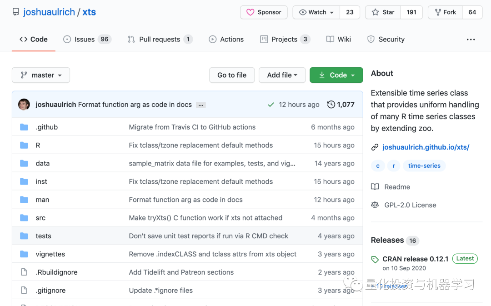Open the .github folder icon
The image size is (491, 306).
click(24, 127)
